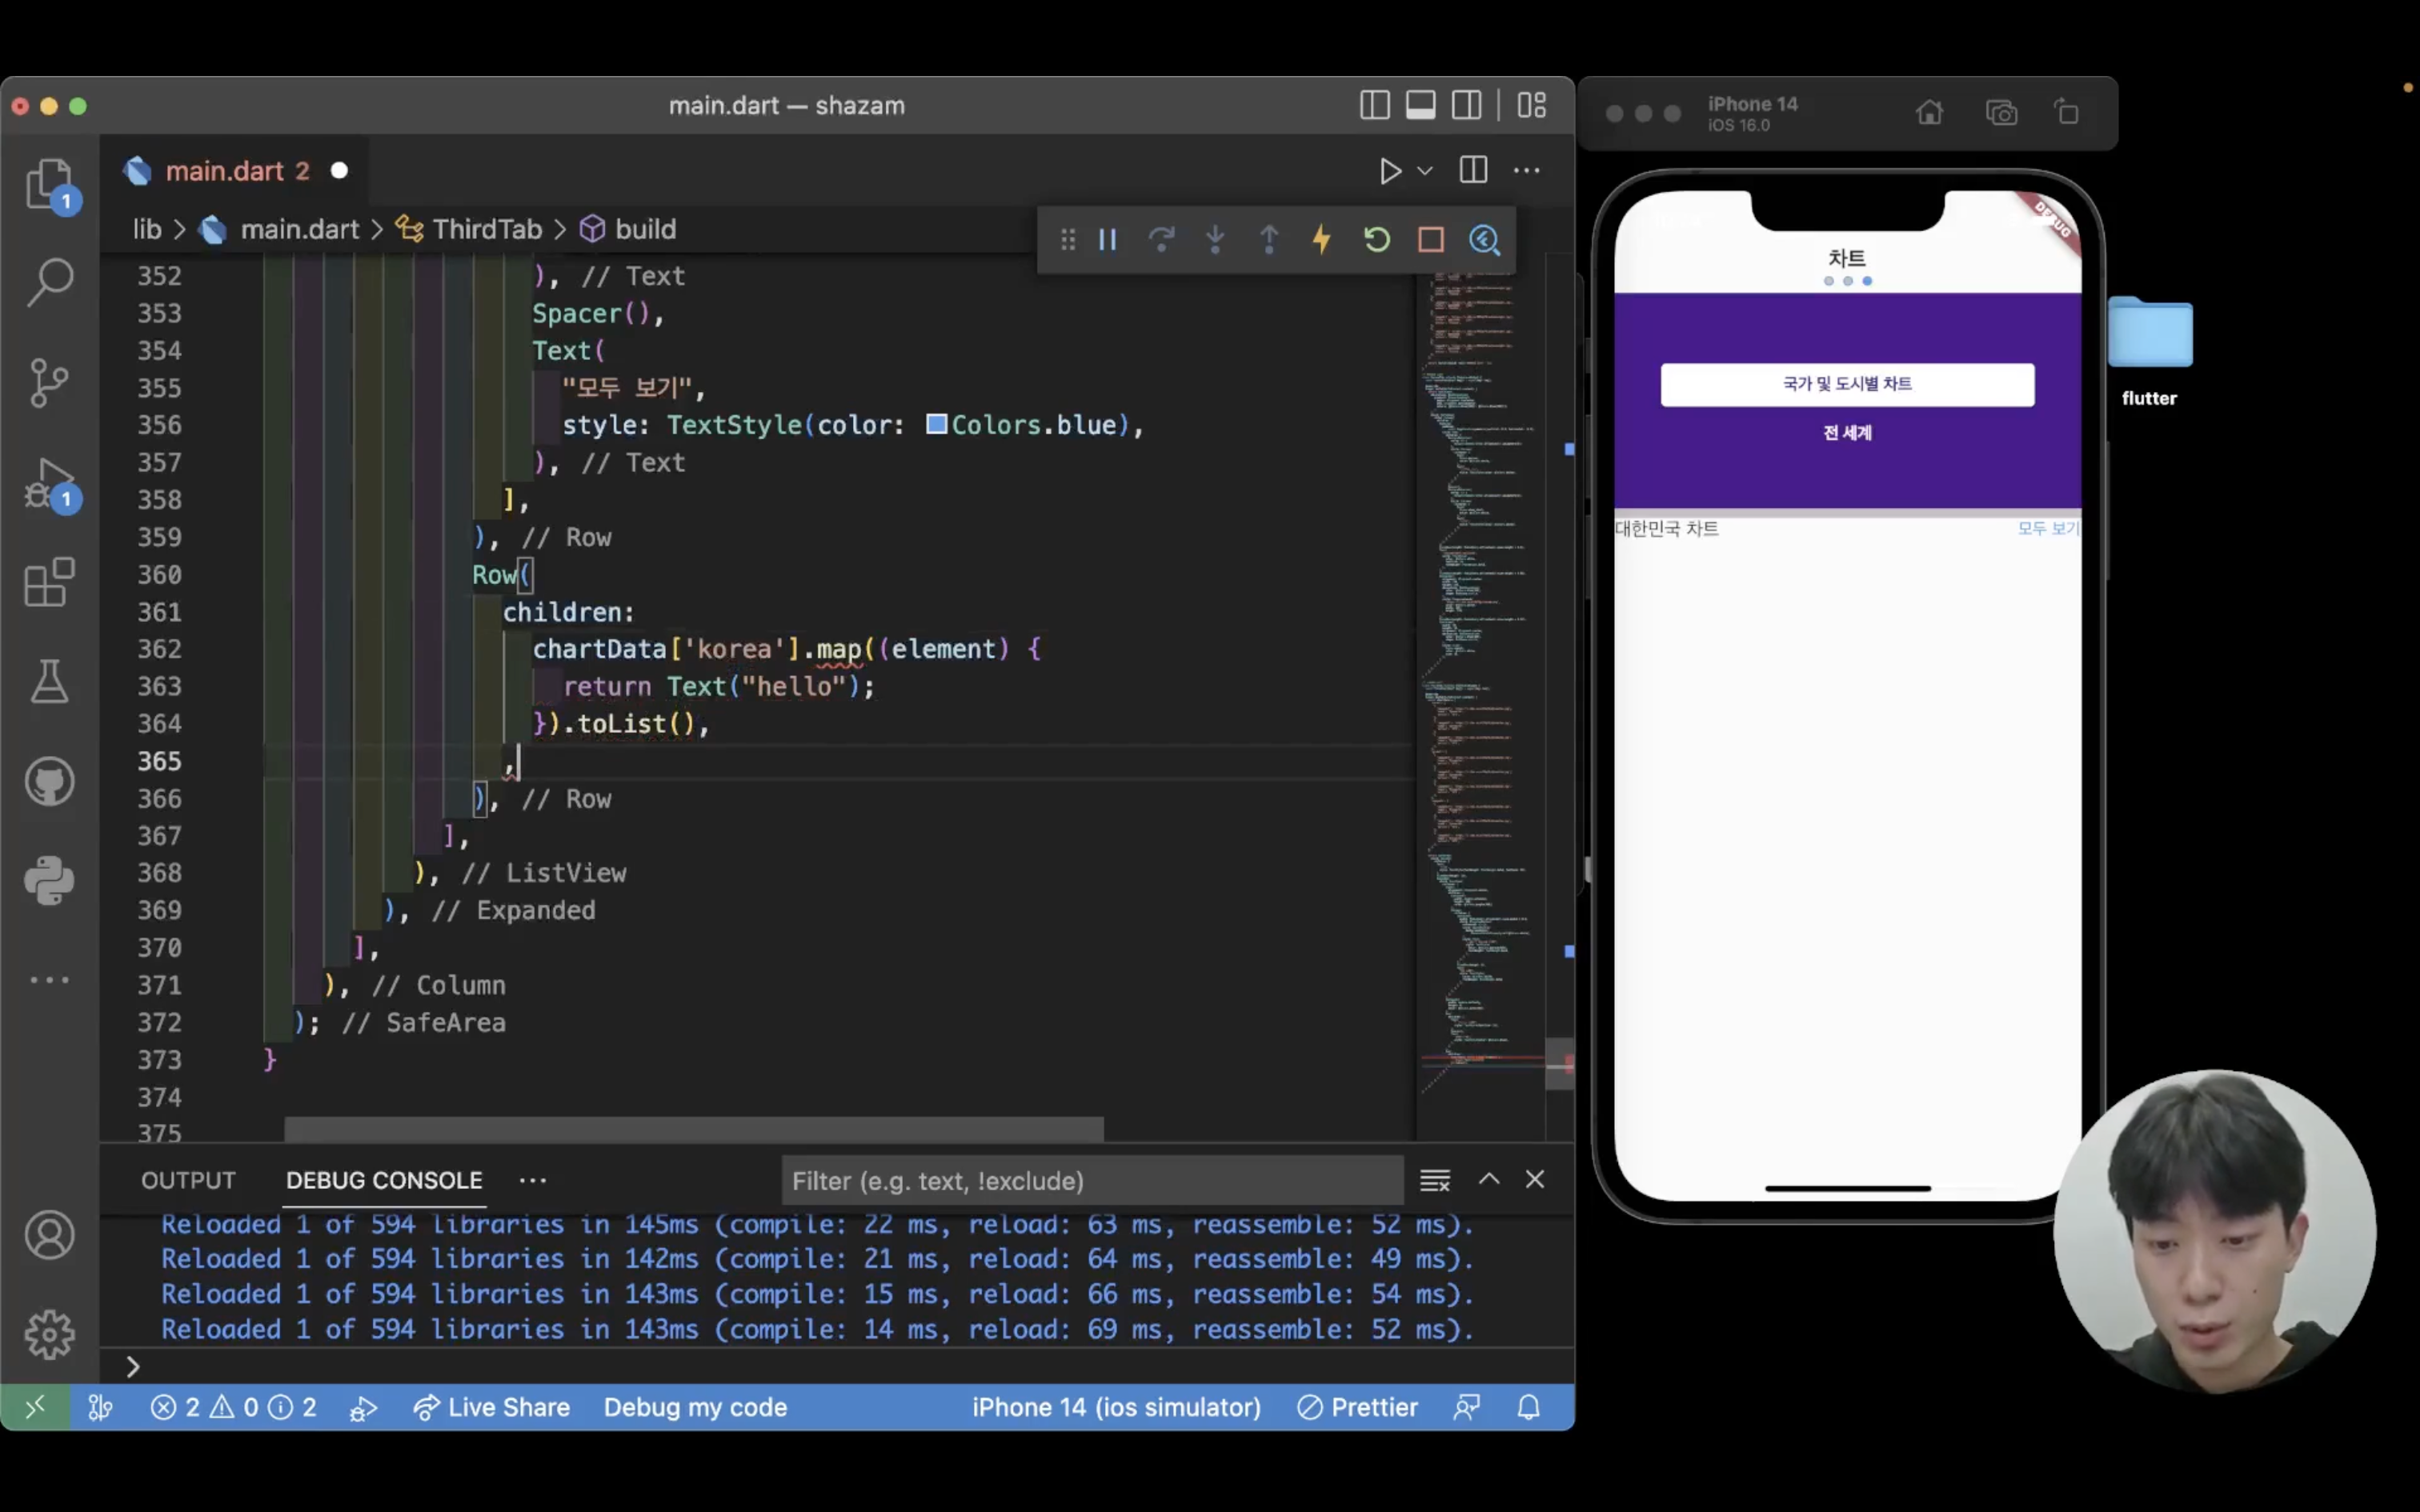This screenshot has width=2420, height=1512.
Task: Expand ThirdTab class breadcrumb
Action: coord(487,230)
